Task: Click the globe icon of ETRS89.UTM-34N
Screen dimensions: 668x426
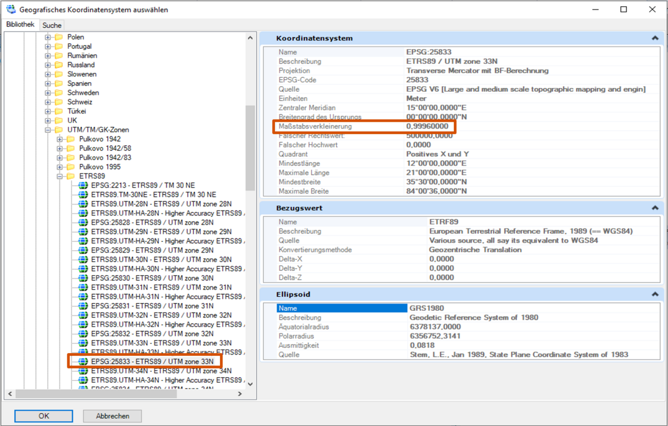Action: 83,370
